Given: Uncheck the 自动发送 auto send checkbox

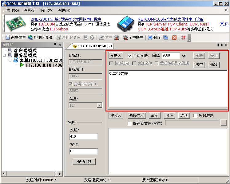Looking at the screenshot, I should point(129,56).
